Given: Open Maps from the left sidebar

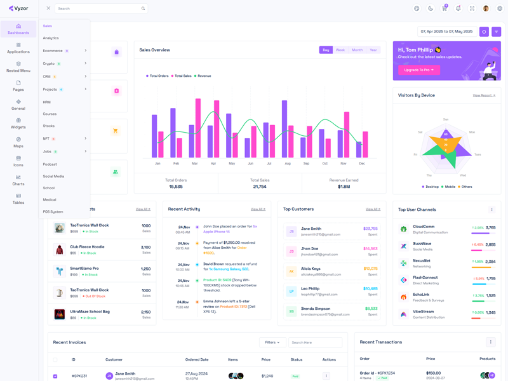Looking at the screenshot, I should tap(18, 142).
